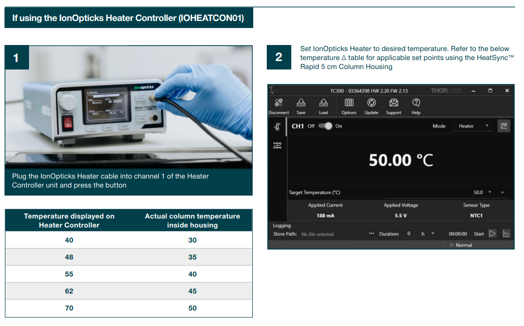Click the Load icon in the toolbar
This screenshot has width=524, height=326.
pos(323,103)
